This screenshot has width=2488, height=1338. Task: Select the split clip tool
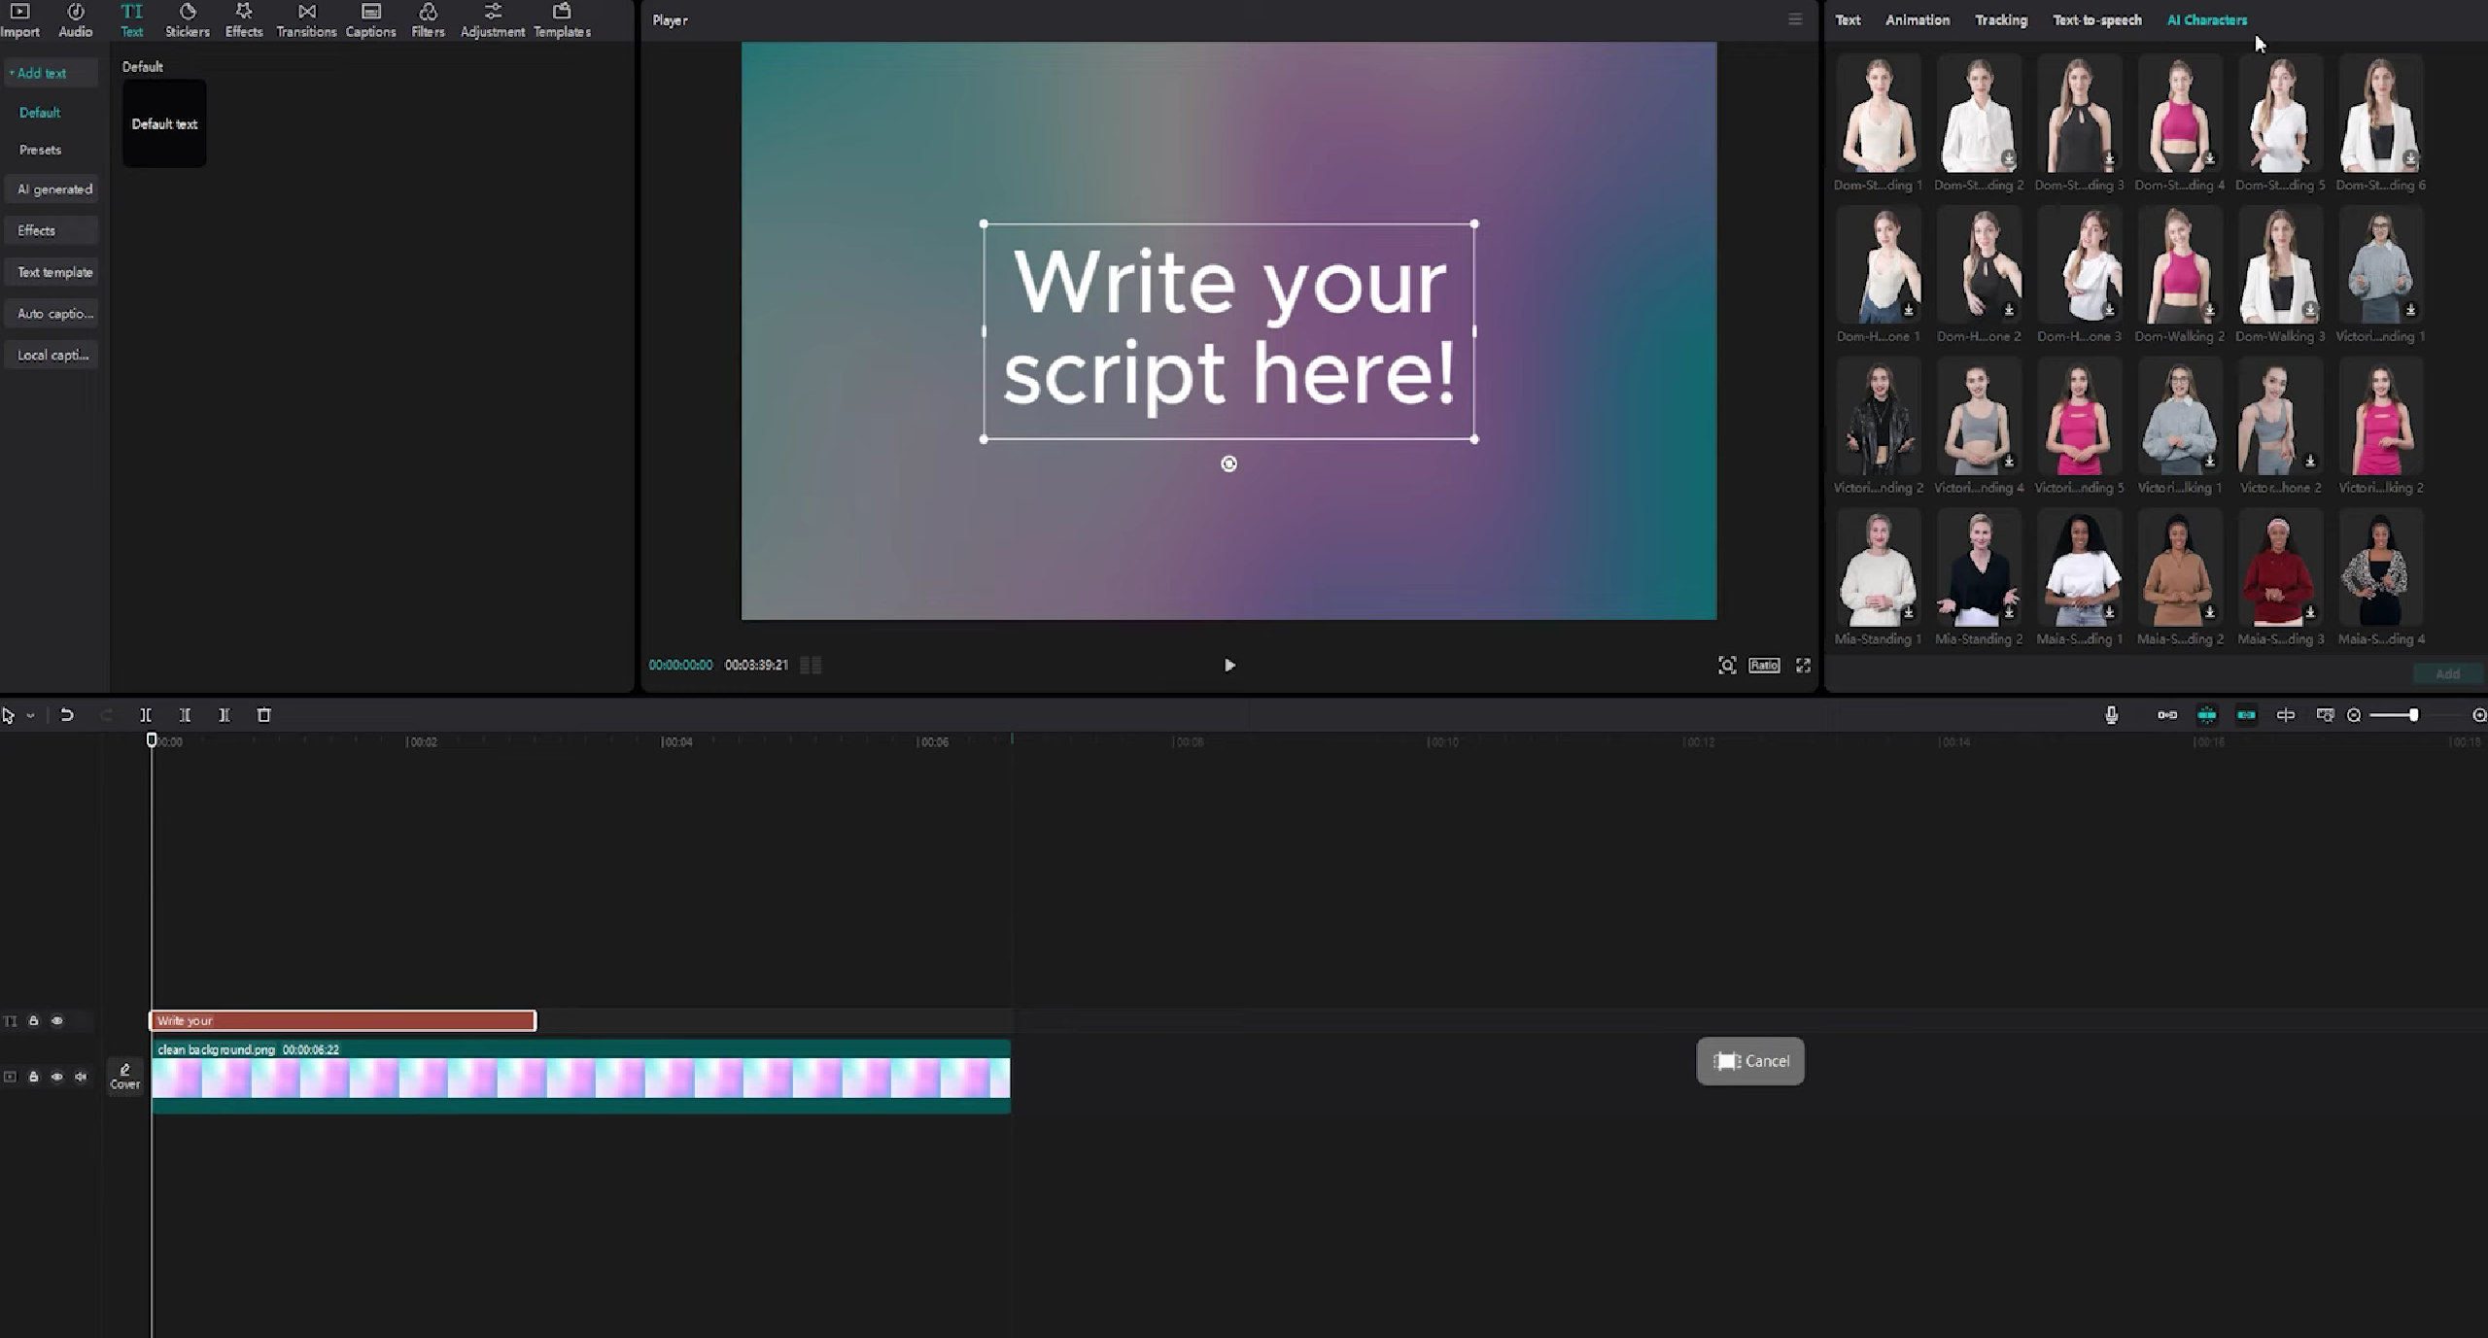point(146,715)
